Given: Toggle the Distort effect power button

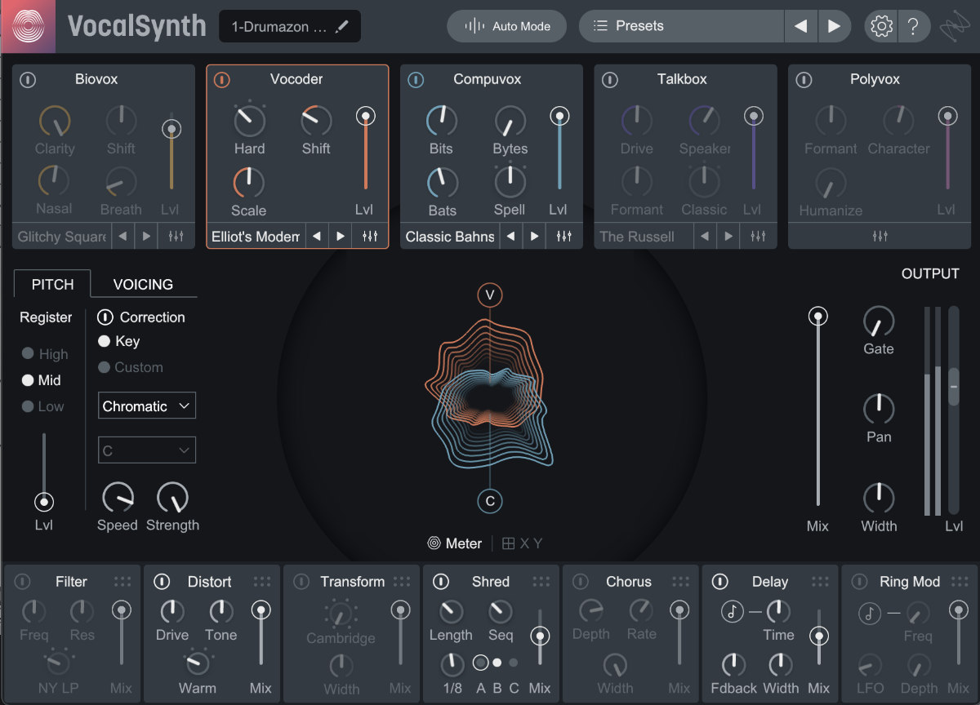Looking at the screenshot, I should point(162,582).
